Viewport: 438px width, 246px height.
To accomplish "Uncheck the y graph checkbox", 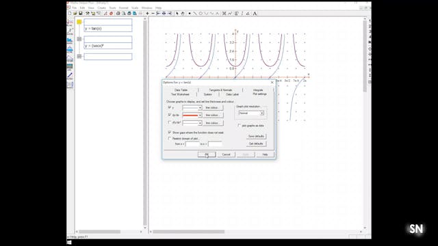I will point(169,107).
